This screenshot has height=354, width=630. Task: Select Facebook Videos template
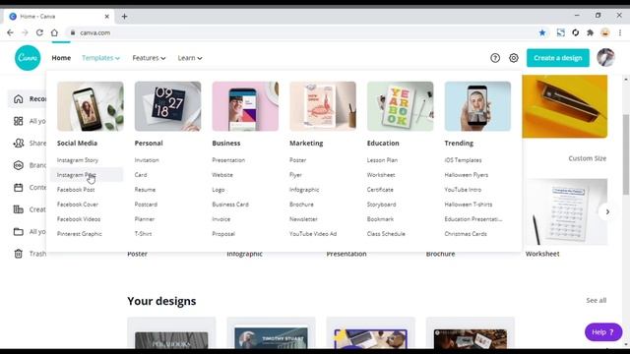point(79,219)
